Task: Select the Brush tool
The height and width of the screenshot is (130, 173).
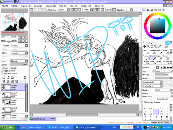Action: (160, 52)
